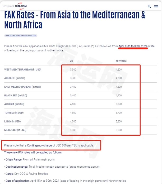Open the search magnifier icon
This screenshot has width=162, height=184.
pyautogui.click(x=149, y=6)
